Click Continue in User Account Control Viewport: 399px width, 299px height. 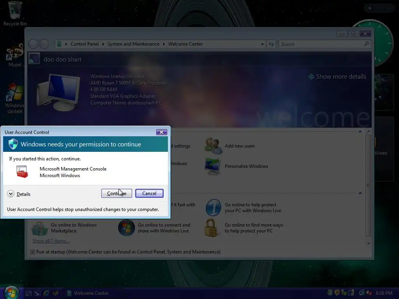coord(117,193)
